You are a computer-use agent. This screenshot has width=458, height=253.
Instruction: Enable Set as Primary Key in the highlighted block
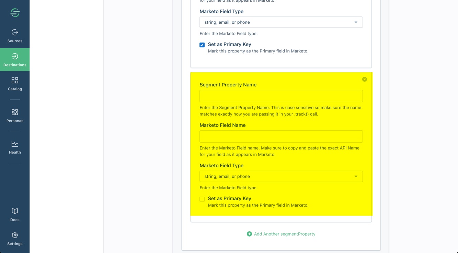click(202, 199)
